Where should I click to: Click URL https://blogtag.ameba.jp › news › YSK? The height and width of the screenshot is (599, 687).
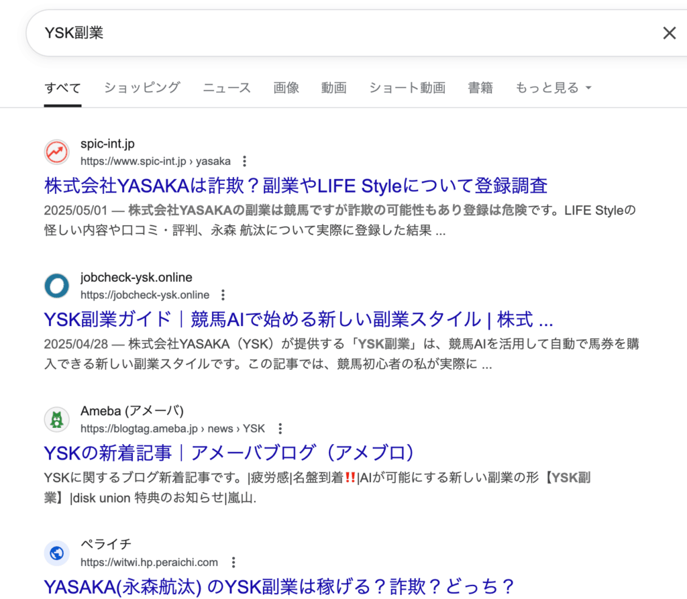172,429
